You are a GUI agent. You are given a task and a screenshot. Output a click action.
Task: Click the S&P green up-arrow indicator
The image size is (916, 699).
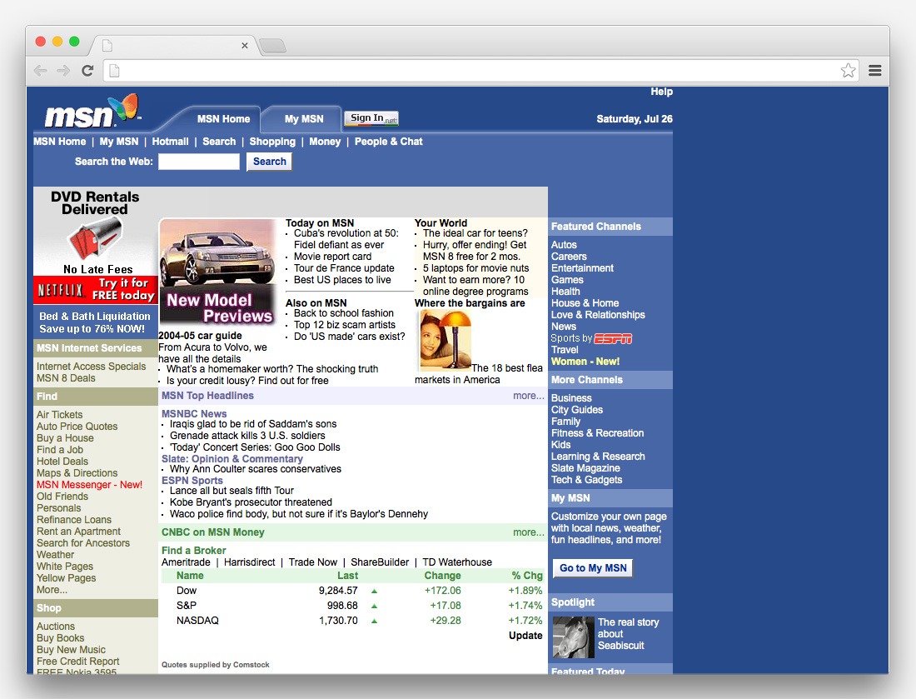click(x=375, y=606)
